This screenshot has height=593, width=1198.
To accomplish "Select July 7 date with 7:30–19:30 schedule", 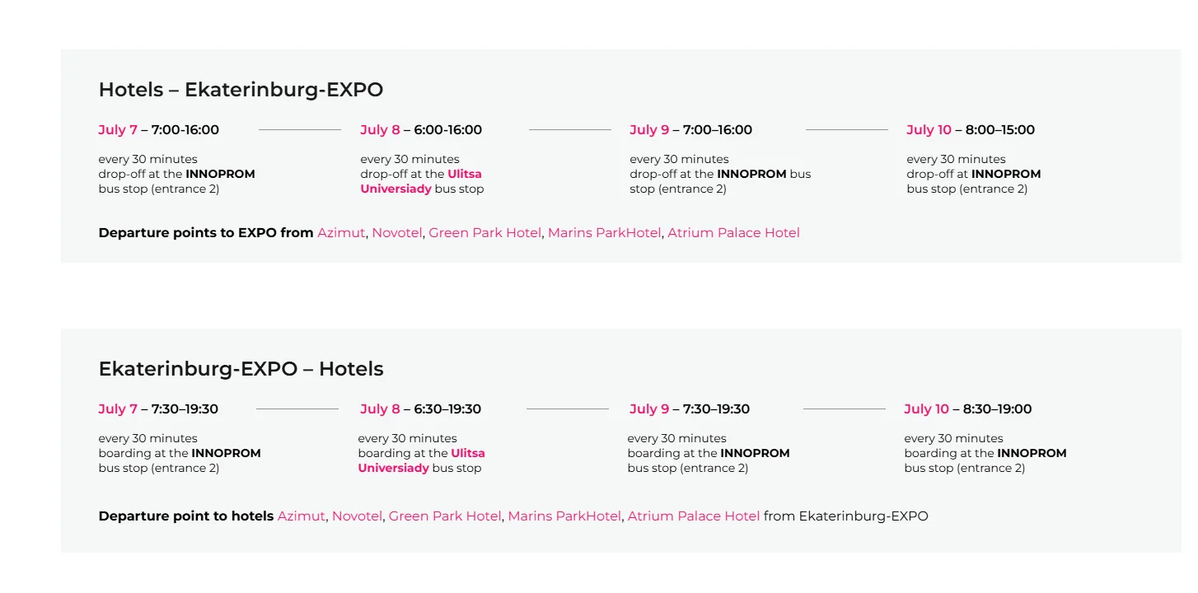I will coord(118,409).
